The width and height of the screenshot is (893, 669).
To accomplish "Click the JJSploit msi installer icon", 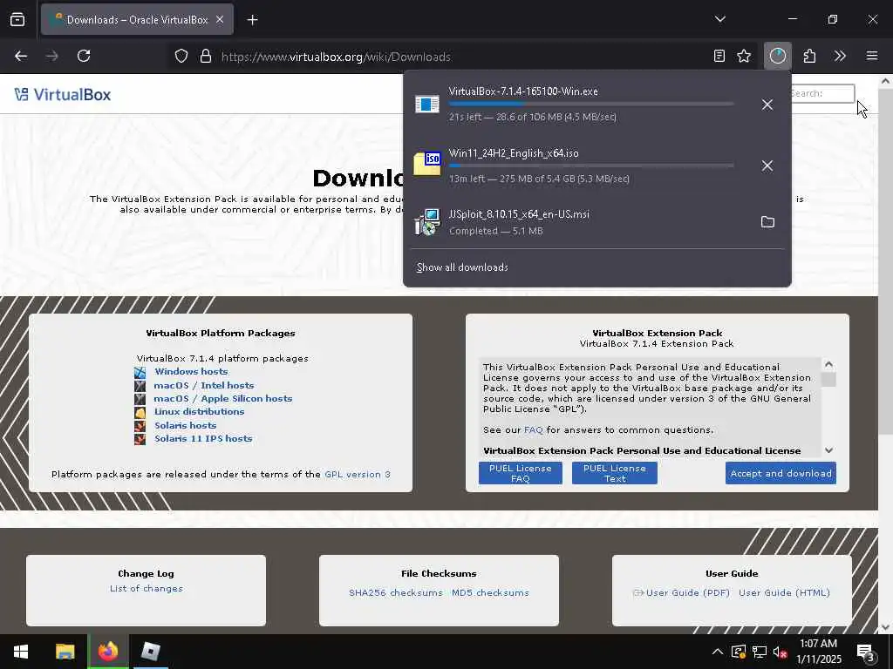I will pos(427,222).
